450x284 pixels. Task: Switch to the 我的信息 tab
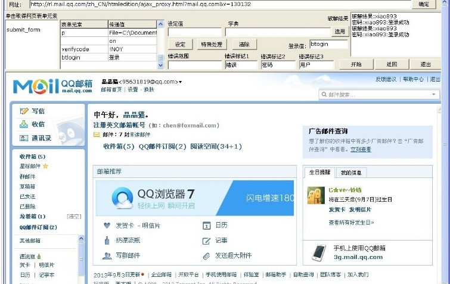coord(351,173)
